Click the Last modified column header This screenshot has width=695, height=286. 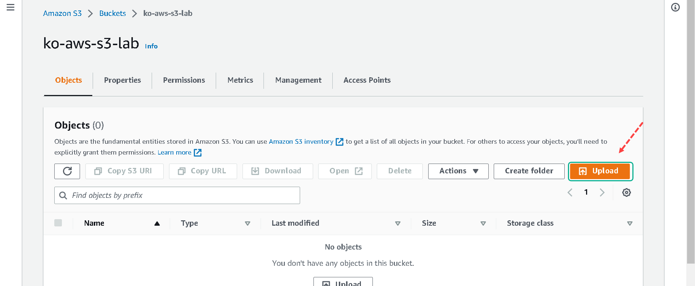click(x=295, y=223)
